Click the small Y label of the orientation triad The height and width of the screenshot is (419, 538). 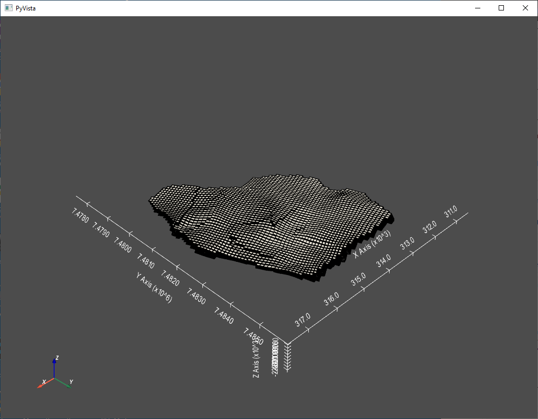click(72, 380)
